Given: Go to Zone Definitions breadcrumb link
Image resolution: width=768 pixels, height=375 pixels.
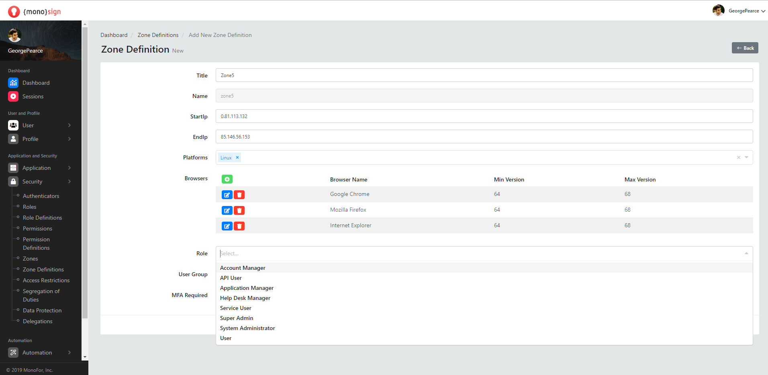Looking at the screenshot, I should [158, 35].
